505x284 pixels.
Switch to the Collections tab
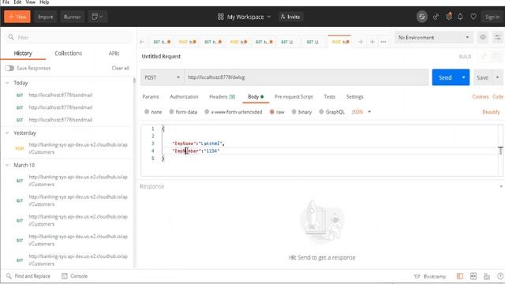(x=69, y=54)
